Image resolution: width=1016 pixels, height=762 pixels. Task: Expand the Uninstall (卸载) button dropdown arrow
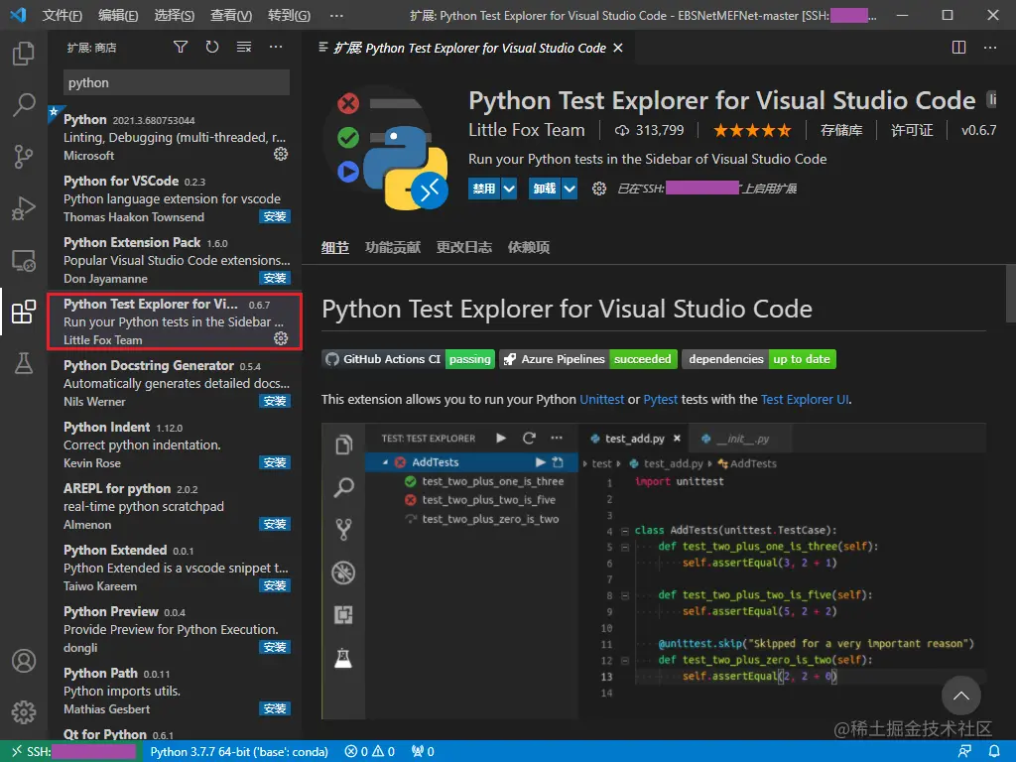(x=570, y=189)
